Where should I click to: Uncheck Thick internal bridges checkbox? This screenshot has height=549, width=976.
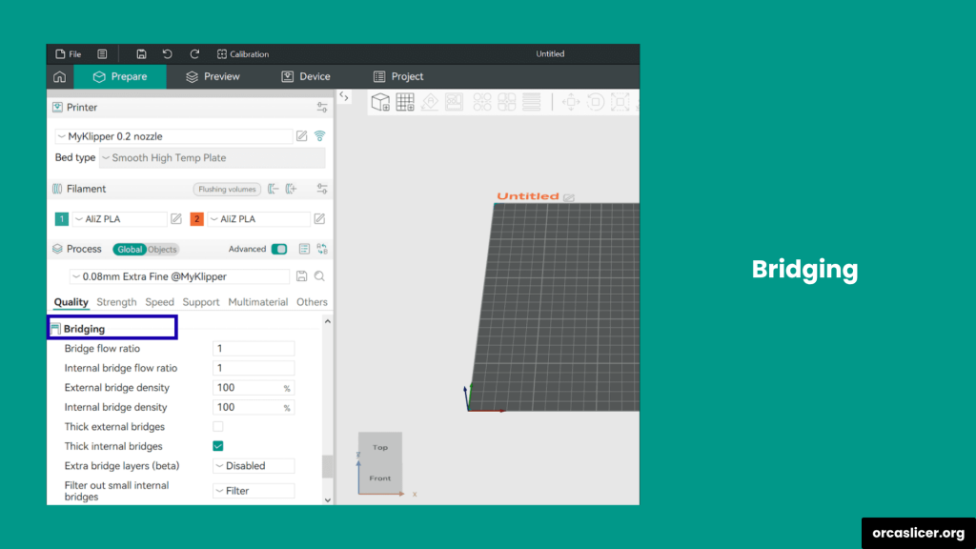click(218, 446)
